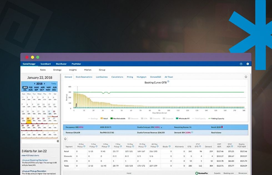Viewport: 272px width, 175px height.
Task: Click the Today link in calendar
Action: click(54, 84)
